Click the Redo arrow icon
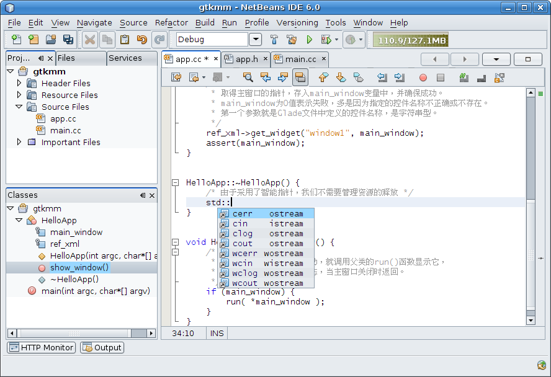Screen dimensions: 551x377 point(159,39)
